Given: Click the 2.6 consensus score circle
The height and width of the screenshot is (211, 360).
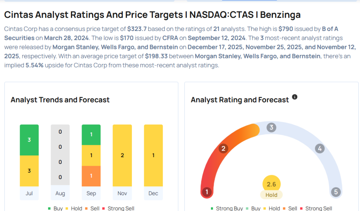Looking at the screenshot, I should click(x=271, y=184).
